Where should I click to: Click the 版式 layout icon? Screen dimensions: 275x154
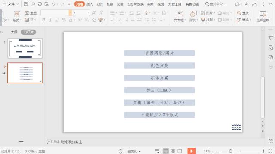point(17,14)
